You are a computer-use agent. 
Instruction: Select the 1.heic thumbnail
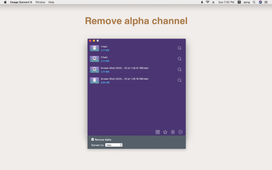[x=94, y=48]
